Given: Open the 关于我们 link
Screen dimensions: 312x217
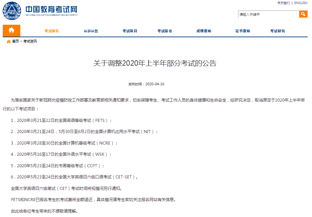Looking at the screenshot, I should click(283, 3).
